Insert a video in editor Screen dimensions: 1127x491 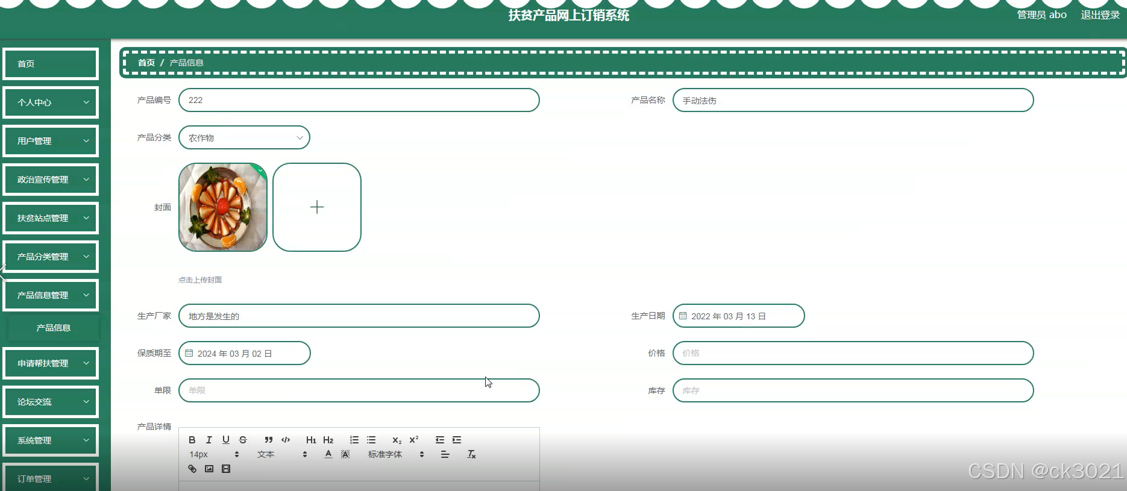226,469
